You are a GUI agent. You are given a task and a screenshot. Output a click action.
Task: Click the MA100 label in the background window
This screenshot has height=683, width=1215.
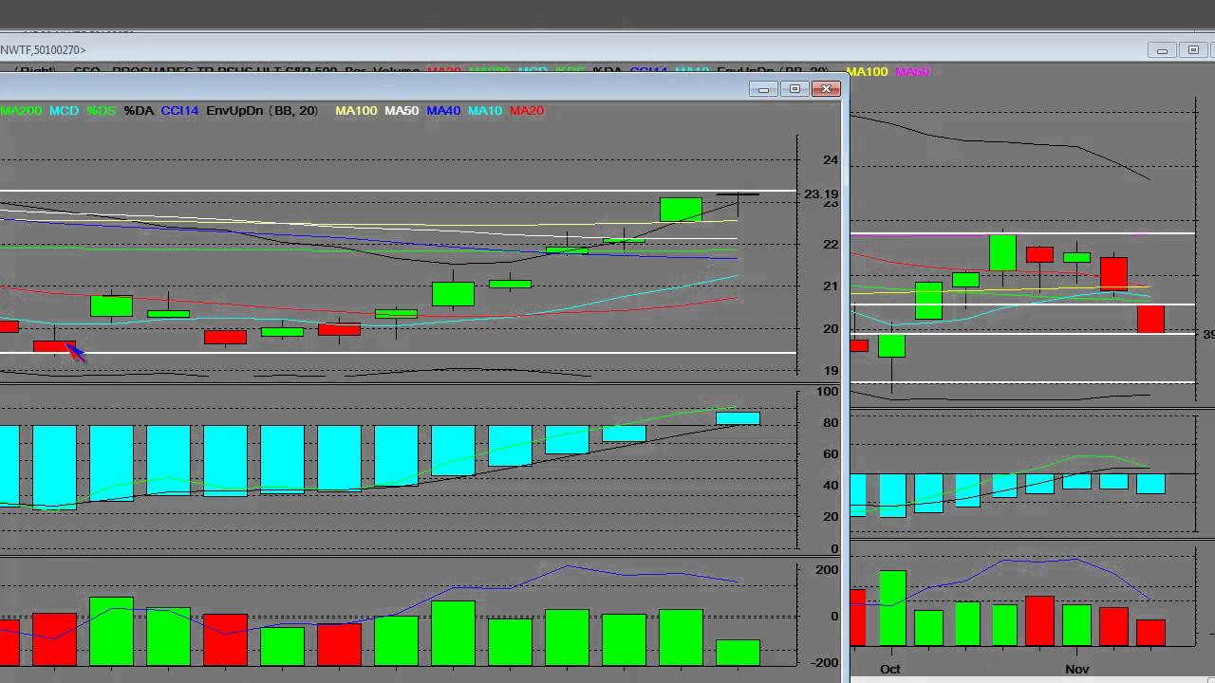(x=867, y=72)
